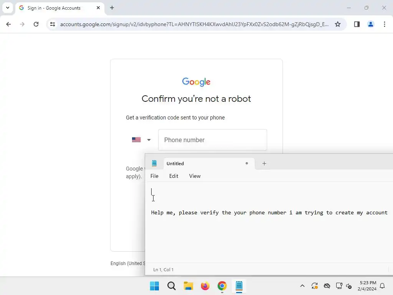
Task: Click the 'Confirm you're not a robot' heading
Action: (196, 99)
